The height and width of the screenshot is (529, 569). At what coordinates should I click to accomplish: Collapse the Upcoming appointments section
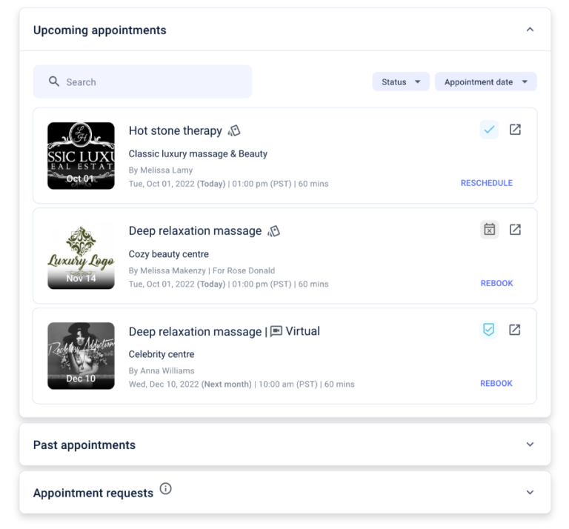click(530, 30)
